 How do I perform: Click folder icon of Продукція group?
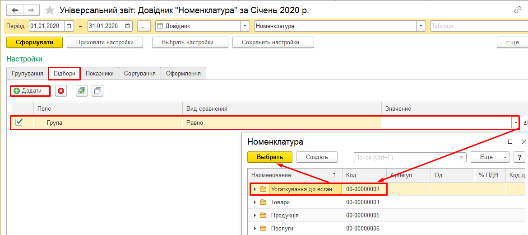264,216
